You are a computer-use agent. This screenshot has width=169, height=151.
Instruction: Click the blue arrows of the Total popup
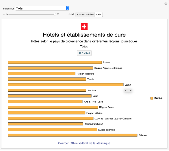67,8
